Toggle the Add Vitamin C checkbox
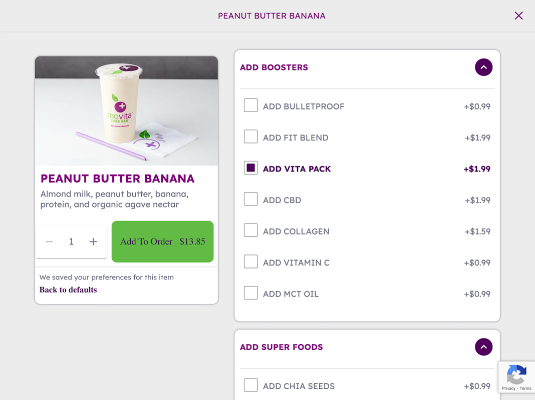The width and height of the screenshot is (535, 400). [x=250, y=262]
